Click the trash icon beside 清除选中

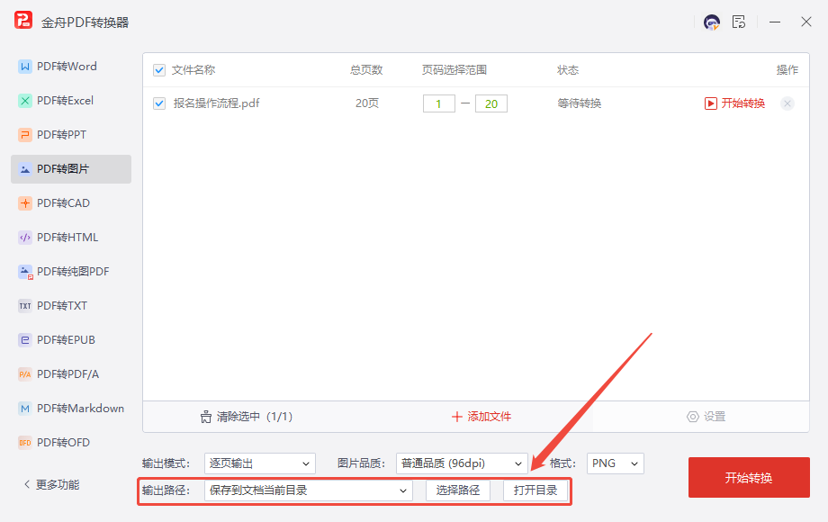click(206, 417)
